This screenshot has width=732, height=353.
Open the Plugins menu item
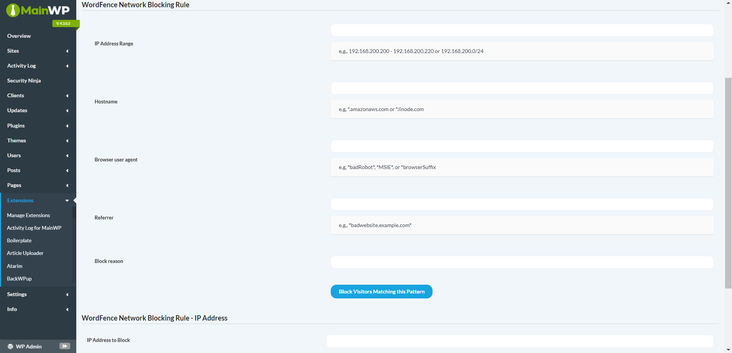[16, 126]
